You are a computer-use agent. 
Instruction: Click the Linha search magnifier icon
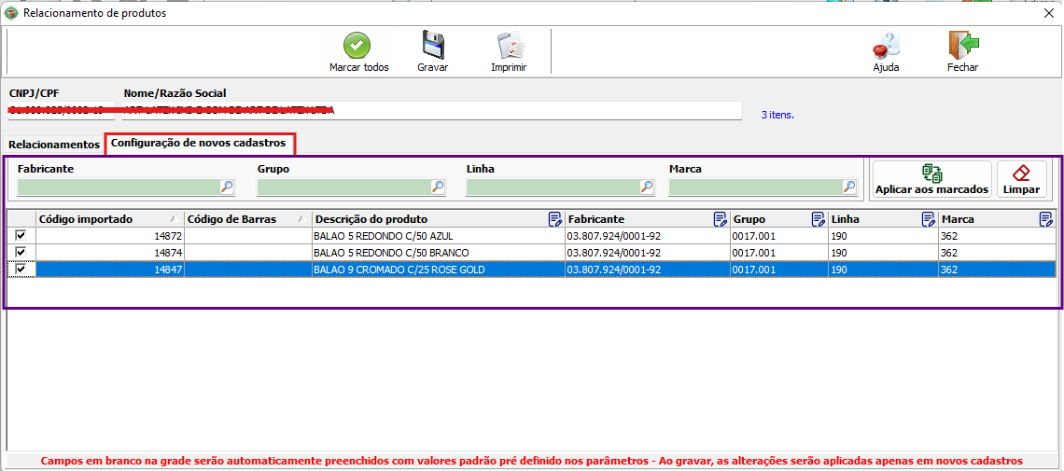(x=648, y=187)
